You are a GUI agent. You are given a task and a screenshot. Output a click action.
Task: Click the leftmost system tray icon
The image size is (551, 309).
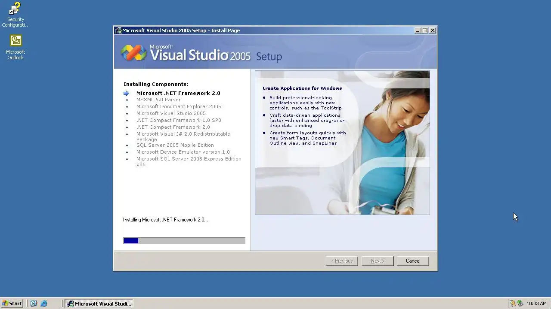(512, 303)
